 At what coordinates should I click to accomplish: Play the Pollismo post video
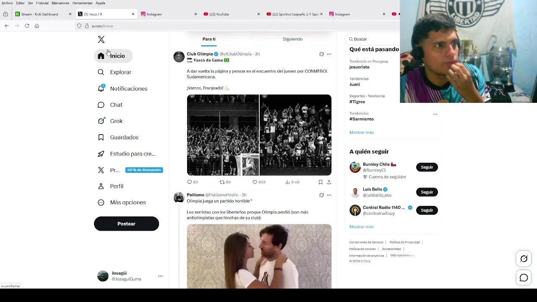click(x=259, y=256)
